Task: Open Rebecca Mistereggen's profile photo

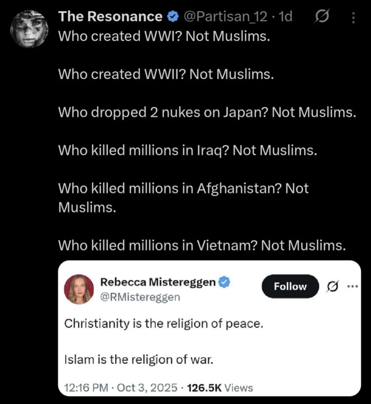Action: [79, 289]
